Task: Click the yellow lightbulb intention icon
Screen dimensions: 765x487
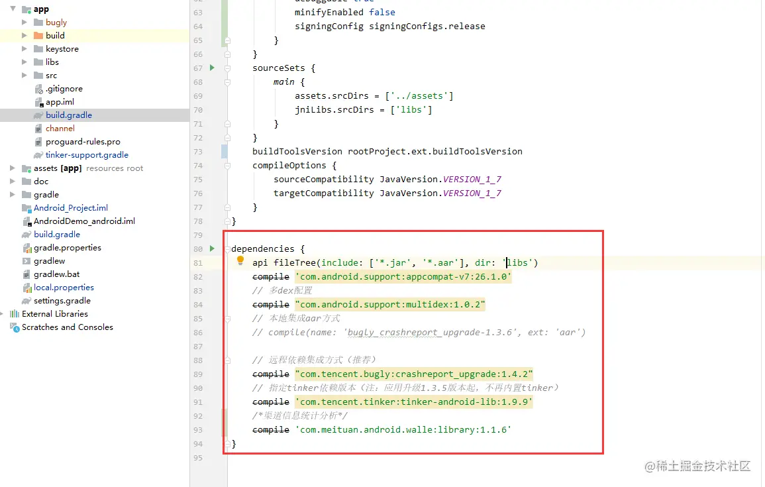Action: point(240,260)
